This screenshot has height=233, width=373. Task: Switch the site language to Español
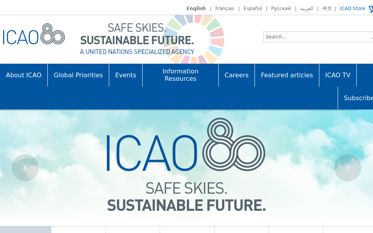pos(253,8)
